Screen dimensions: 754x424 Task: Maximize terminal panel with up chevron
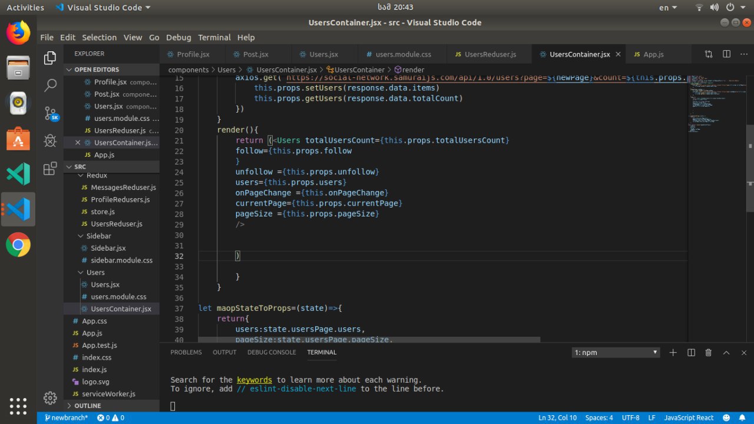(x=726, y=353)
